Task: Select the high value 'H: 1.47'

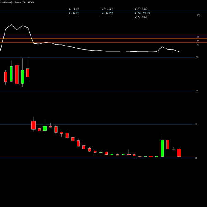Action: coord(108,9)
